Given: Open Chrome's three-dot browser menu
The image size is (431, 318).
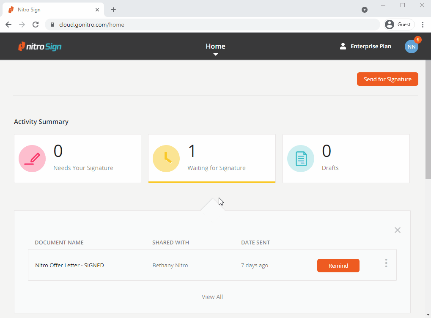Looking at the screenshot, I should (x=423, y=25).
